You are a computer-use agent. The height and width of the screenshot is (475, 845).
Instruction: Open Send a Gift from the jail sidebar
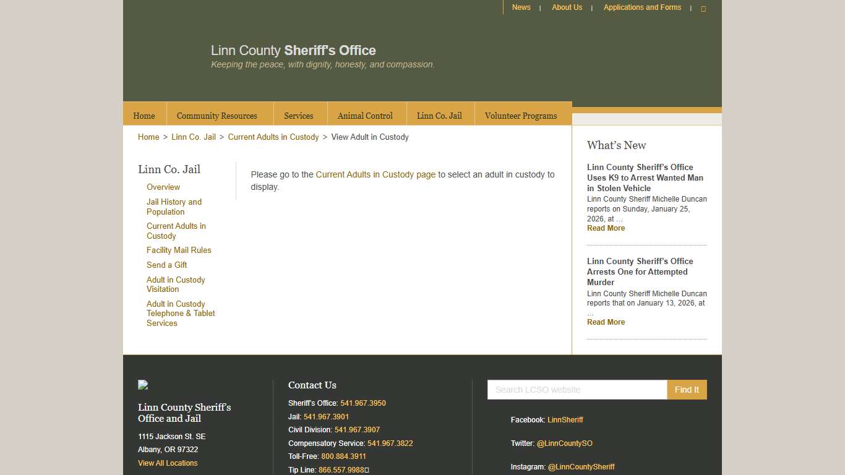click(x=166, y=265)
